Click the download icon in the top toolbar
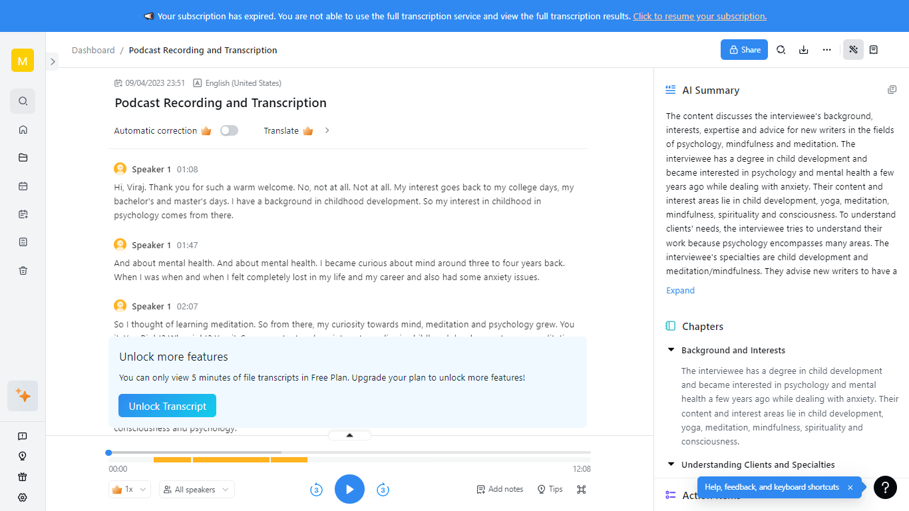This screenshot has height=511, width=909. point(803,49)
